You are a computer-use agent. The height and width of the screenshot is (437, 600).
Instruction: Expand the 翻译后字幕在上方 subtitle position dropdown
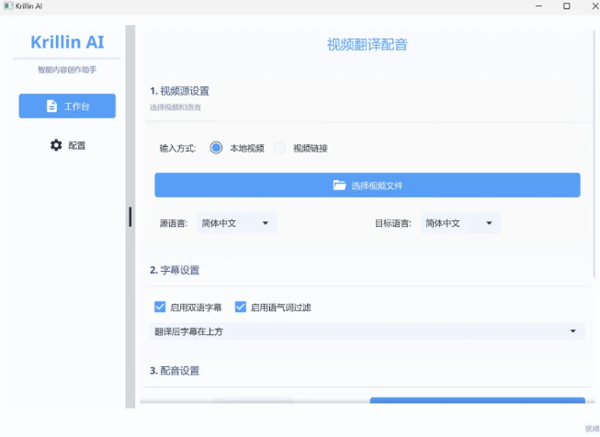573,331
